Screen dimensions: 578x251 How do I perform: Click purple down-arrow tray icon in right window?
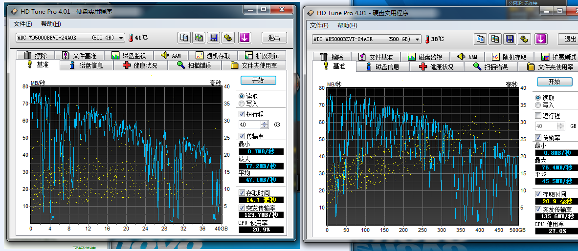pos(541,39)
